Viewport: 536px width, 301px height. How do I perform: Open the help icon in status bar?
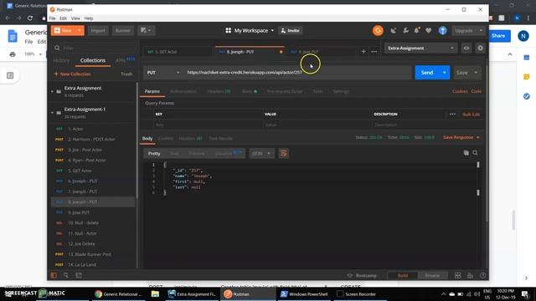coord(482,275)
